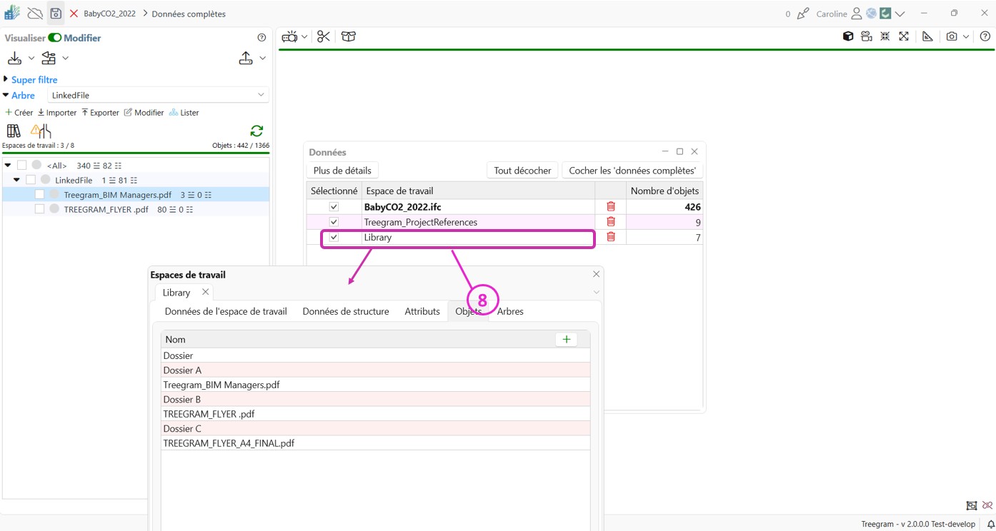Expand the Super filtre section
This screenshot has height=531, width=996.
[x=6, y=79]
